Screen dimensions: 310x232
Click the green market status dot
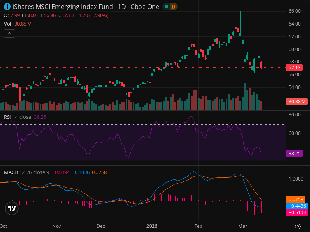click(x=167, y=7)
